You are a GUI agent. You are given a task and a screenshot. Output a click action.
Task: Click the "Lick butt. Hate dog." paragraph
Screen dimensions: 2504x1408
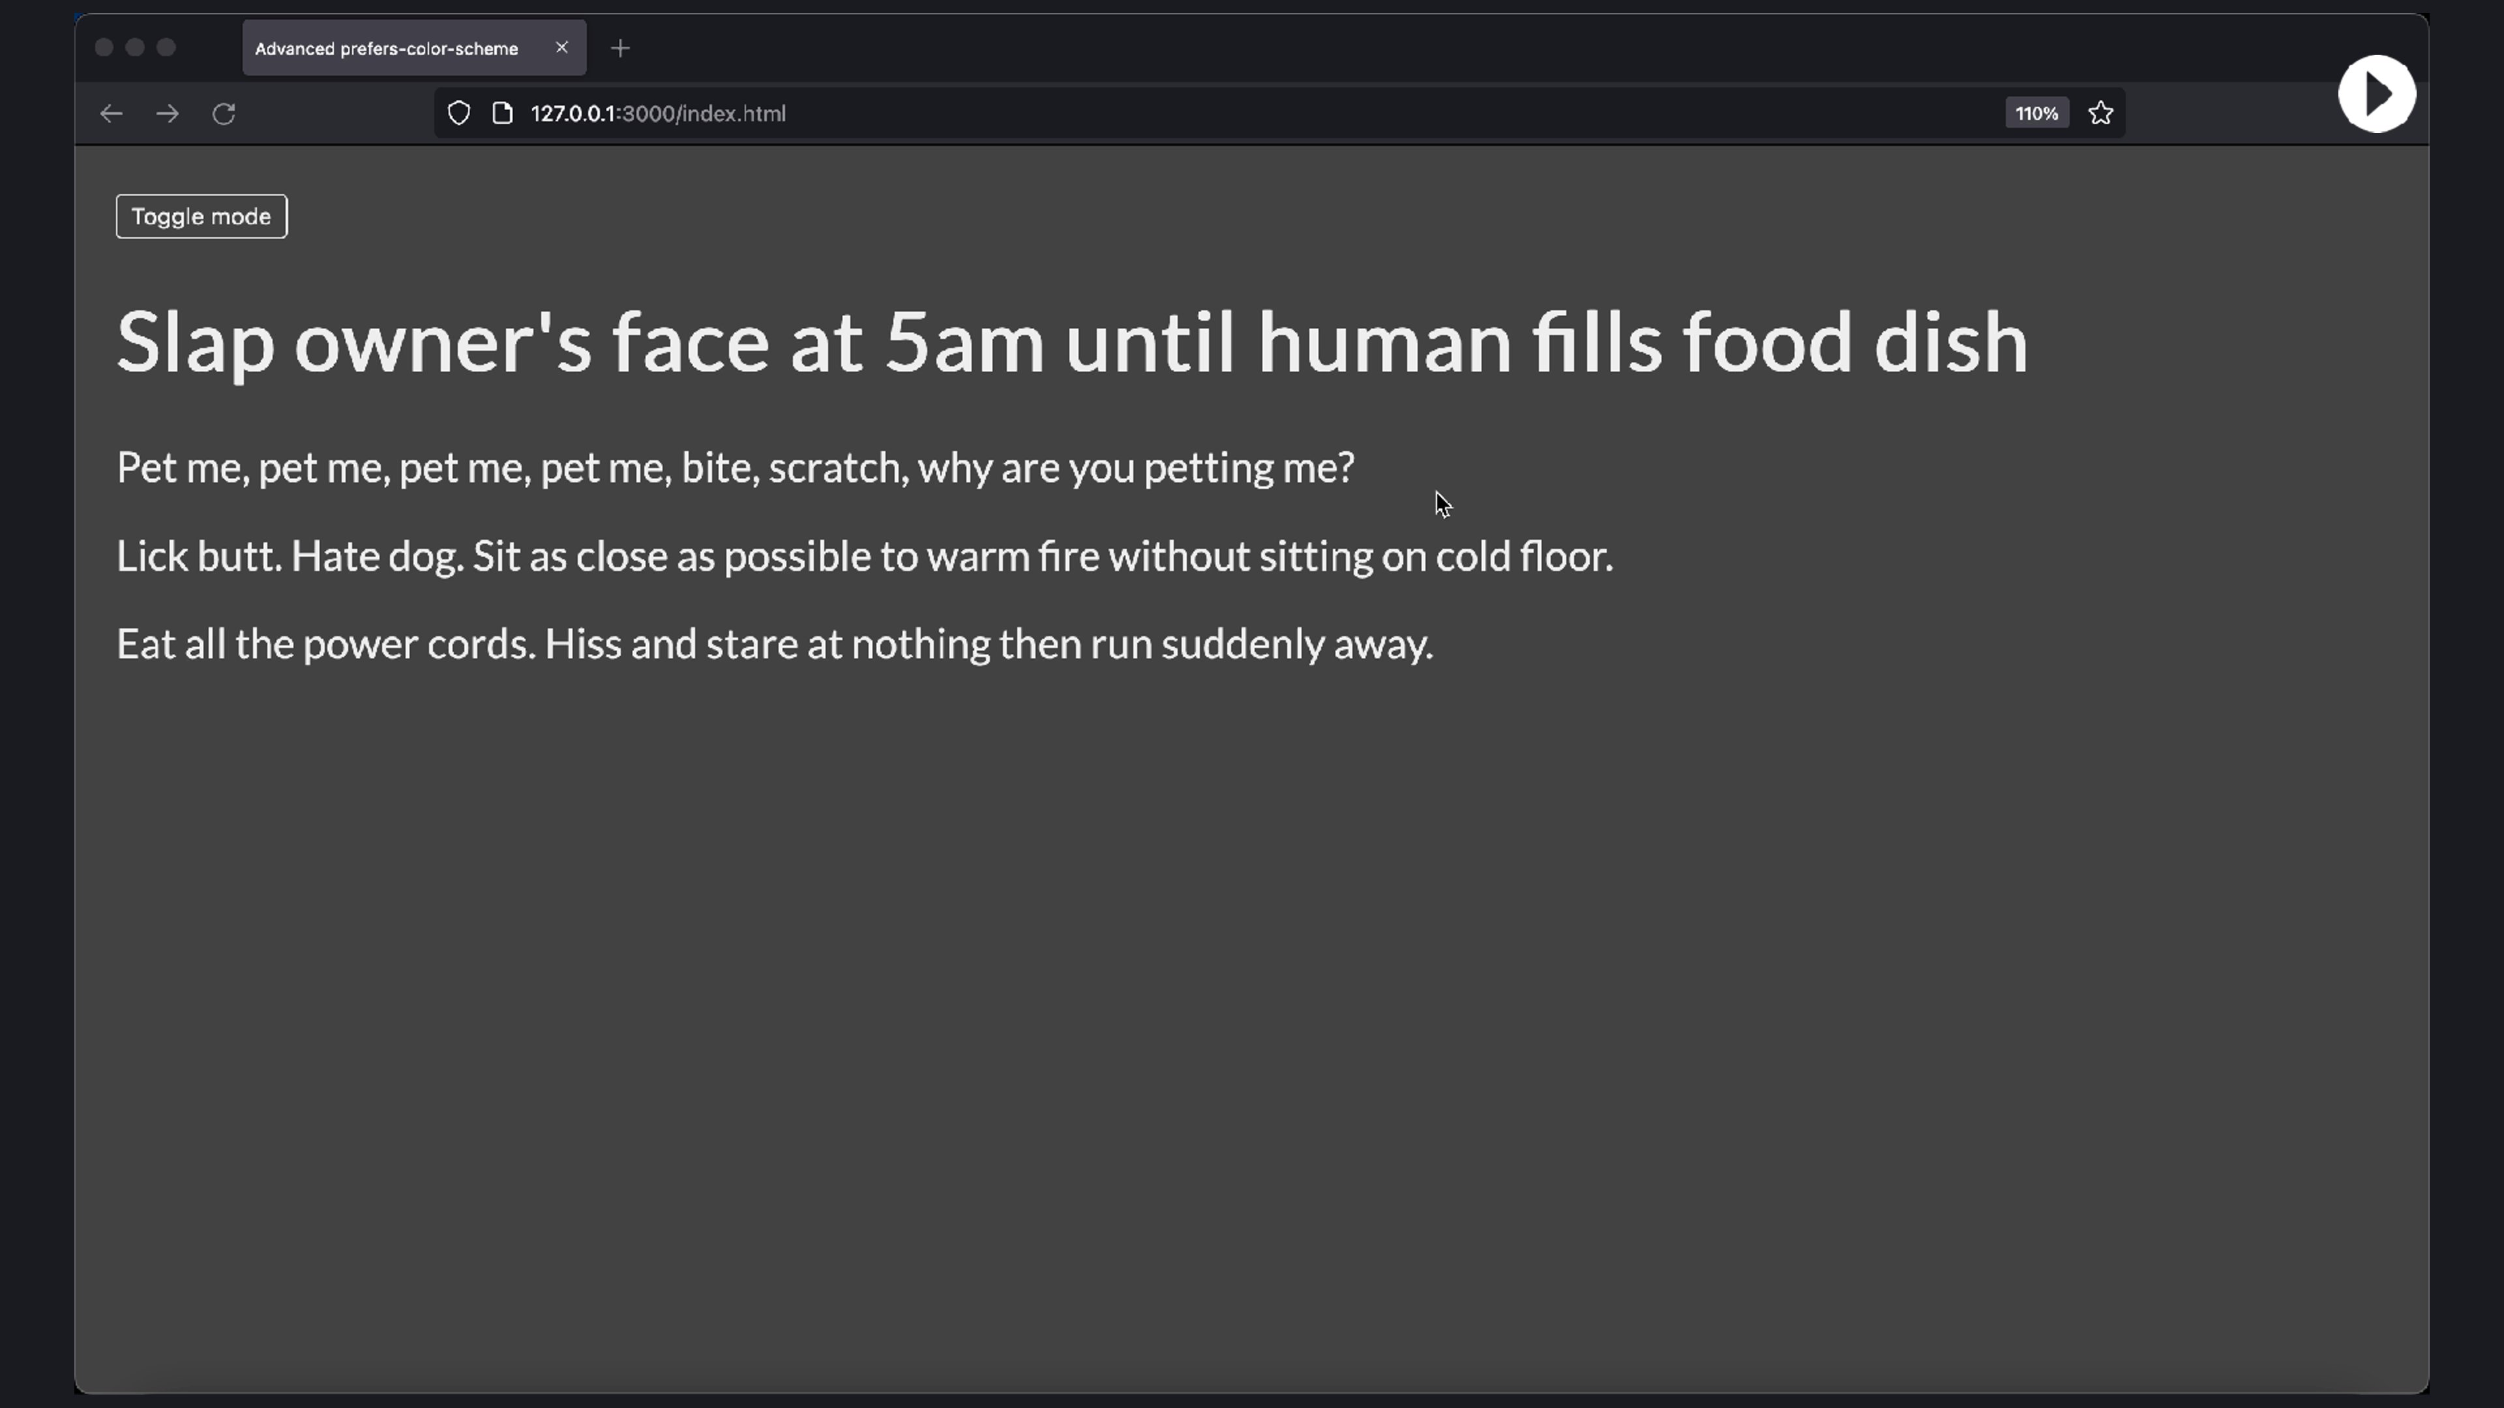click(864, 557)
